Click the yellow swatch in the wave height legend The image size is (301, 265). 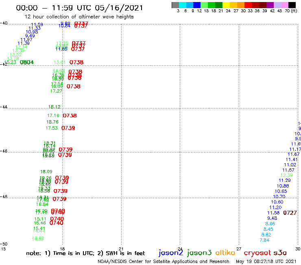click(226, 5)
